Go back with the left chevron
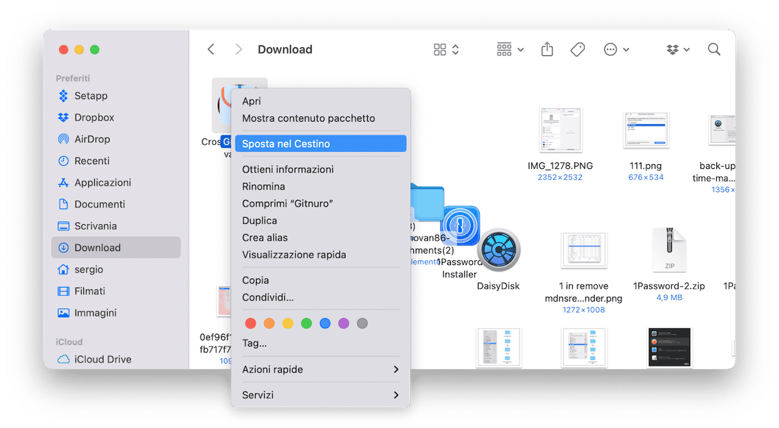 pyautogui.click(x=211, y=49)
